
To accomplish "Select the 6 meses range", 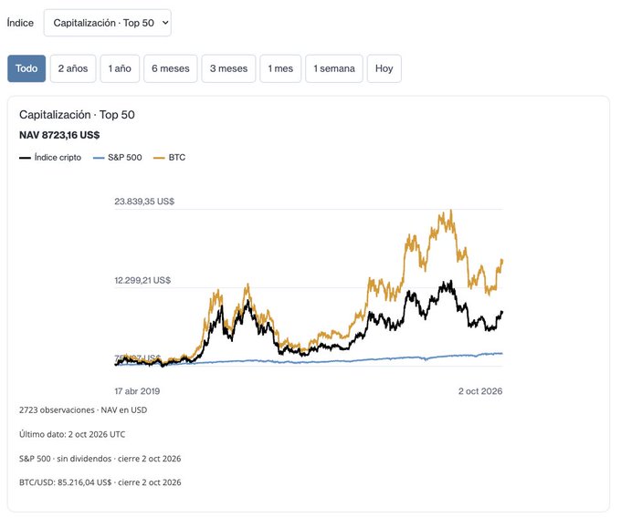I will click(170, 68).
